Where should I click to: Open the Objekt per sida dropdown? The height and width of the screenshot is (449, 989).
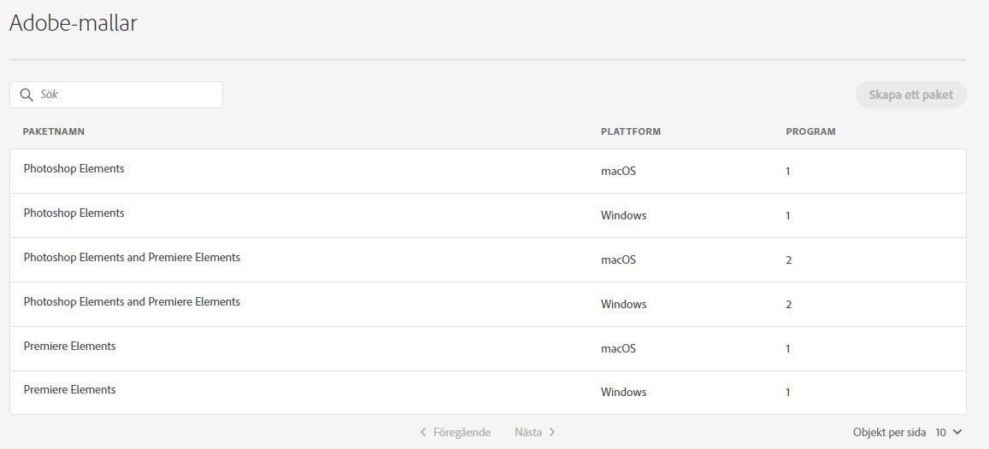coord(949,433)
